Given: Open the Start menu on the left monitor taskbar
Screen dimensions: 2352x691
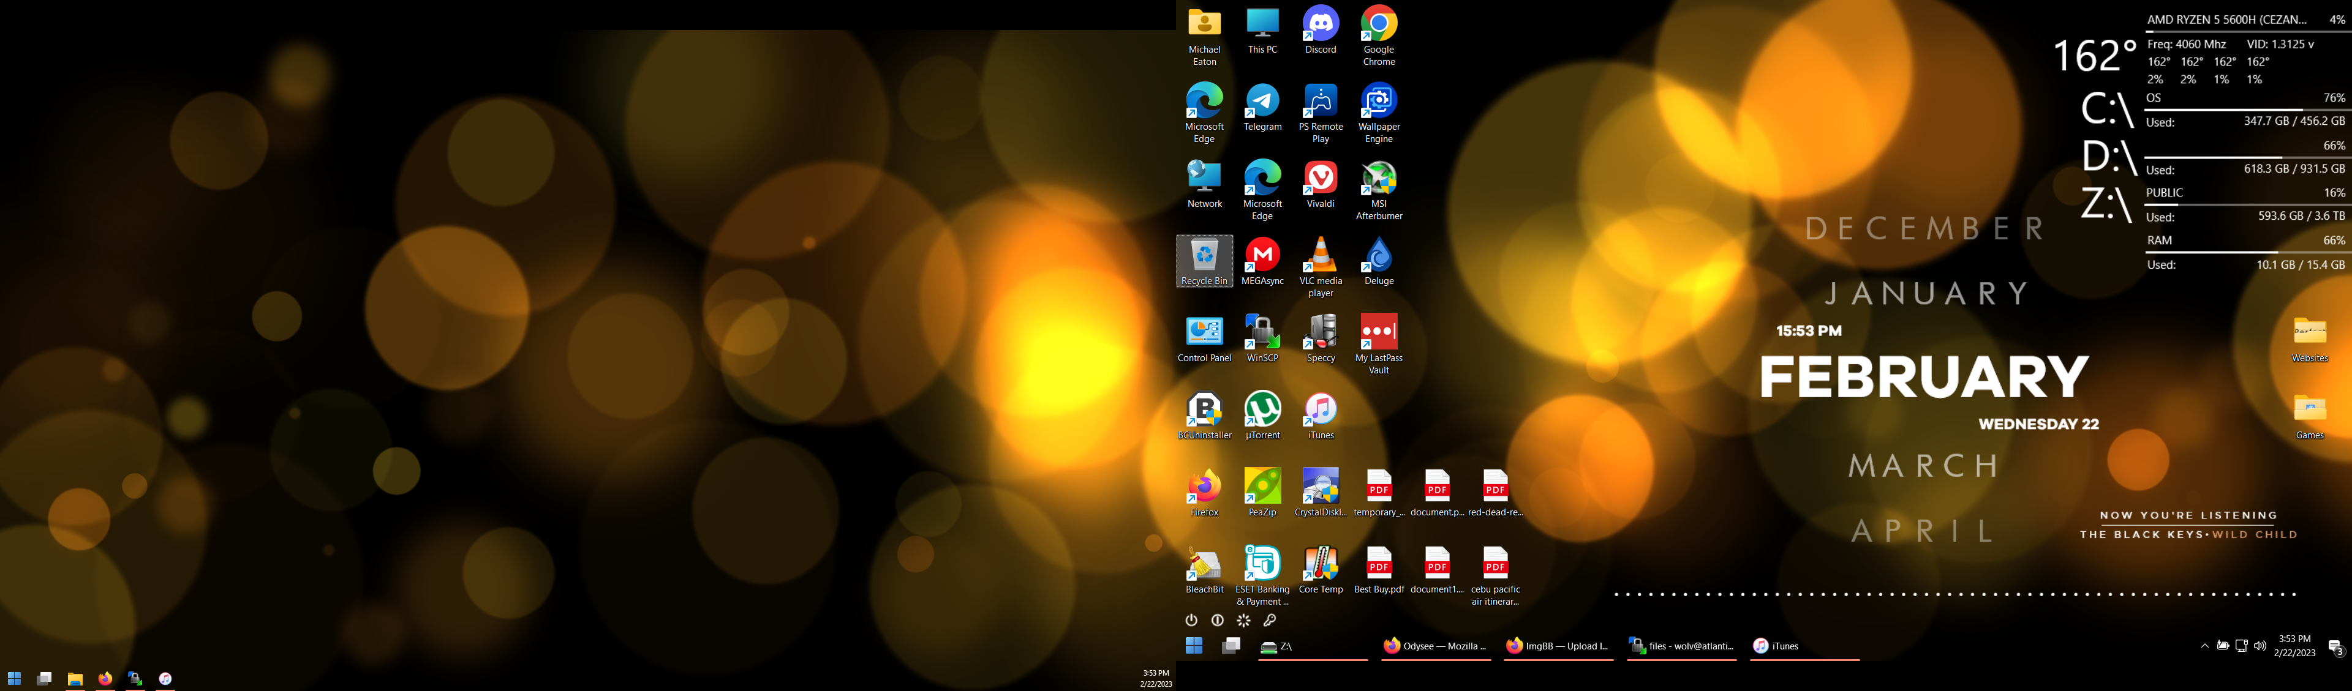Looking at the screenshot, I should point(13,678).
